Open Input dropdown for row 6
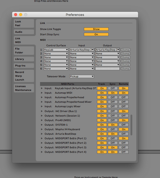160x178 pixels. coord(82,69)
